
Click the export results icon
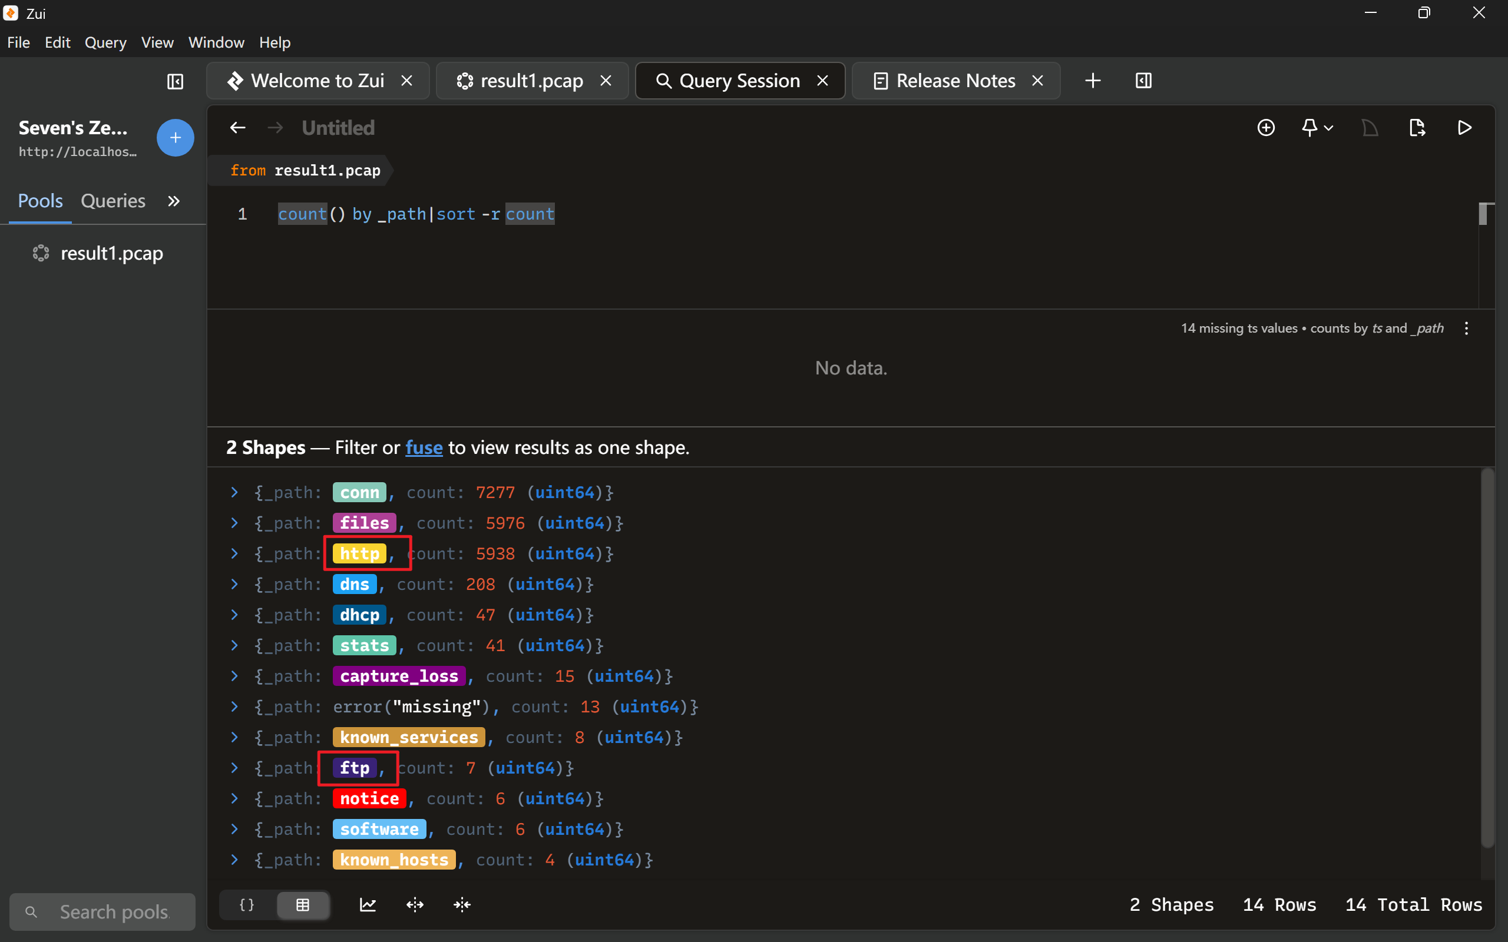(x=1417, y=128)
